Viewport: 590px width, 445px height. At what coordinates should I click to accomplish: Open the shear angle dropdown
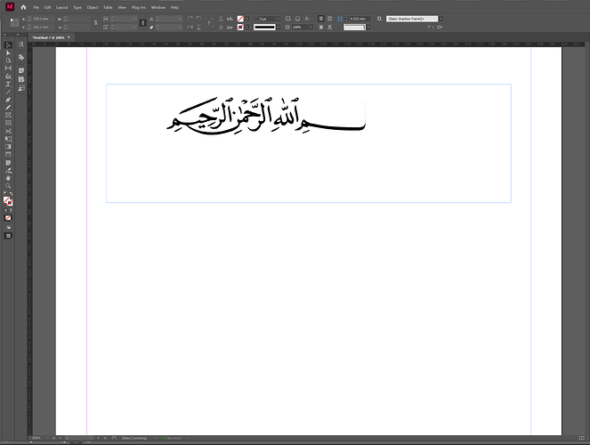180,27
